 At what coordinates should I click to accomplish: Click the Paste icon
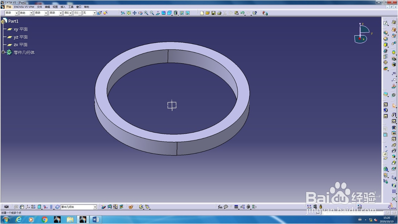(236, 13)
